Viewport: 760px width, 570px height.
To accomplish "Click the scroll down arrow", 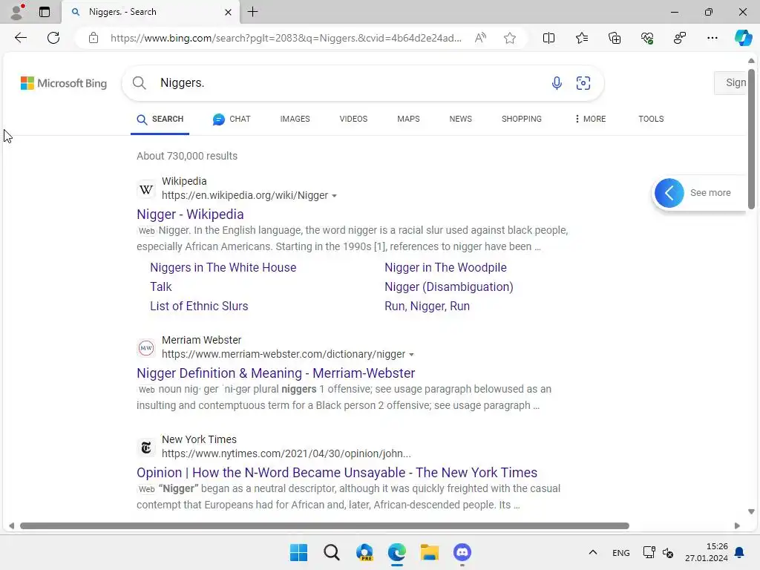I will point(751,511).
